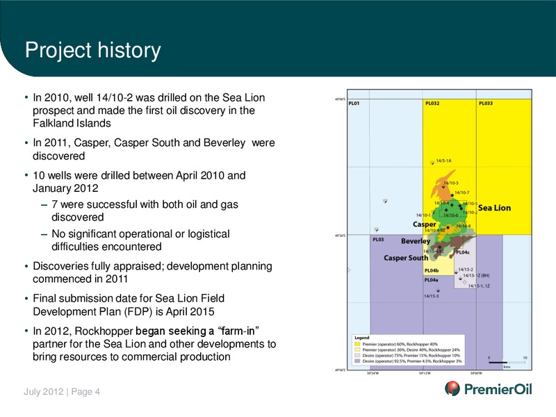Click the 14/10-7 well dot
Viewport: 556px width, 417px height.
(452, 195)
